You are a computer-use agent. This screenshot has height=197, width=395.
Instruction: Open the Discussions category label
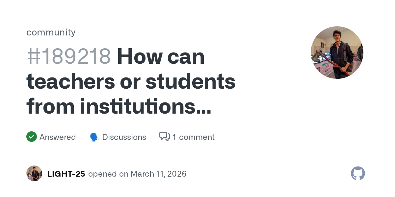coord(124,137)
